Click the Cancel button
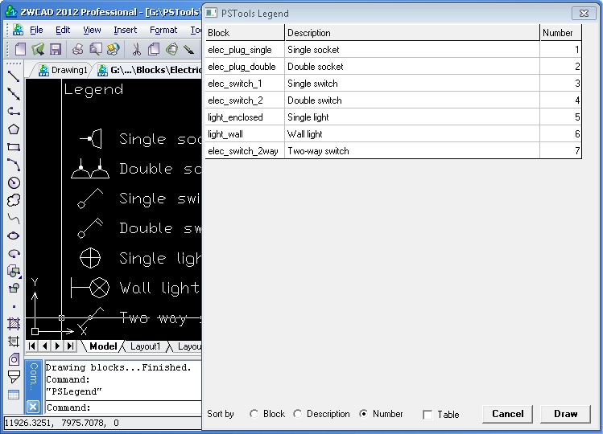The image size is (603, 434). point(508,414)
